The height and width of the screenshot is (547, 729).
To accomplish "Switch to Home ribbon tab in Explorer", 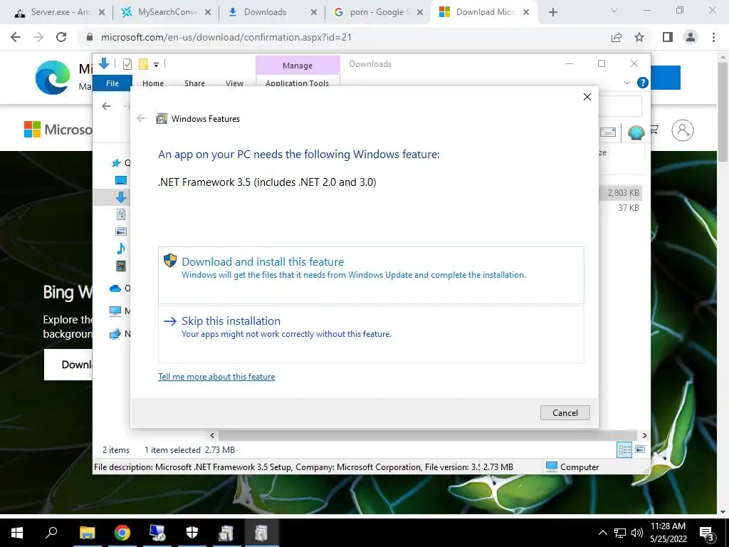I will pyautogui.click(x=153, y=83).
